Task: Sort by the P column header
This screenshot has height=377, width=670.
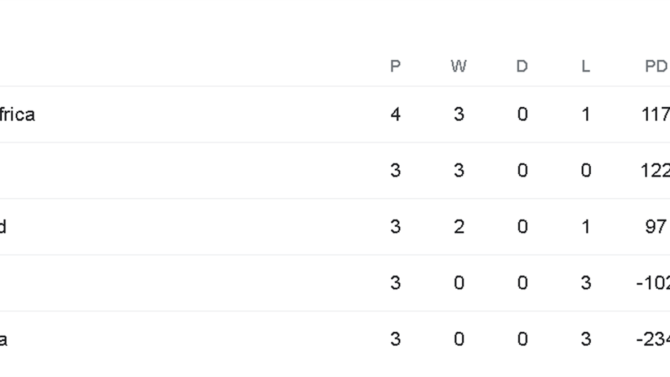Action: pyautogui.click(x=395, y=66)
